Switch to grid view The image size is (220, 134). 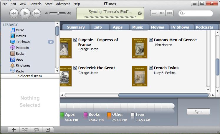coord(162,13)
